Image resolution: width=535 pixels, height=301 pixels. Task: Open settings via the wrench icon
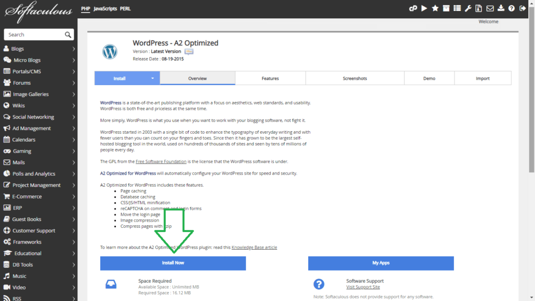pyautogui.click(x=468, y=8)
